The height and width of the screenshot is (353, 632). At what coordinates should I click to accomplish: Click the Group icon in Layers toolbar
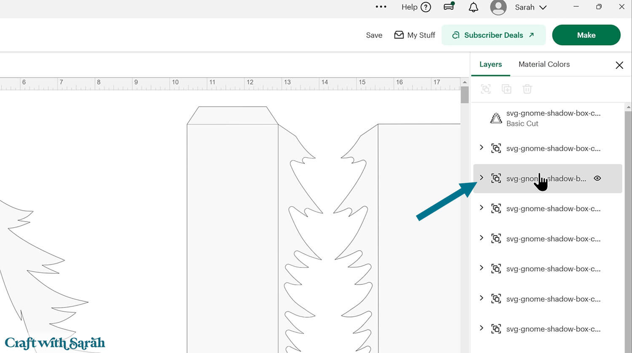pyautogui.click(x=486, y=89)
